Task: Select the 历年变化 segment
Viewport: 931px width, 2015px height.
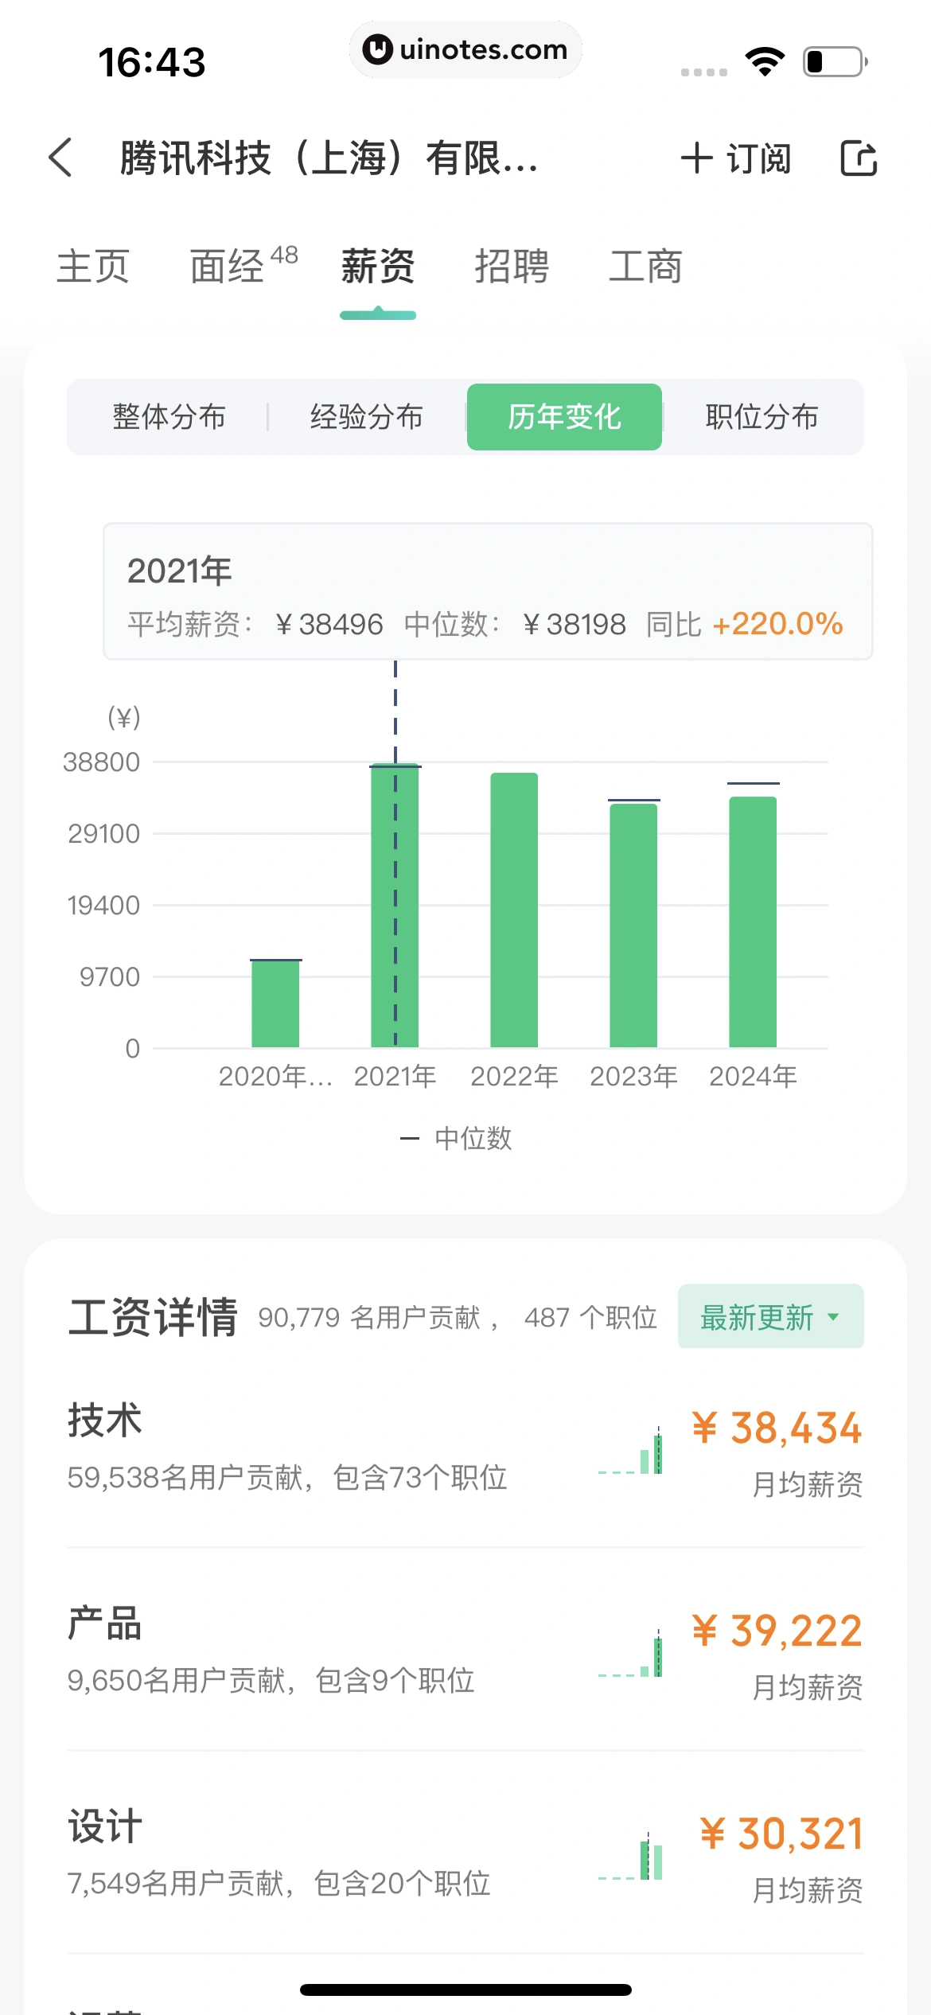Action: (564, 416)
